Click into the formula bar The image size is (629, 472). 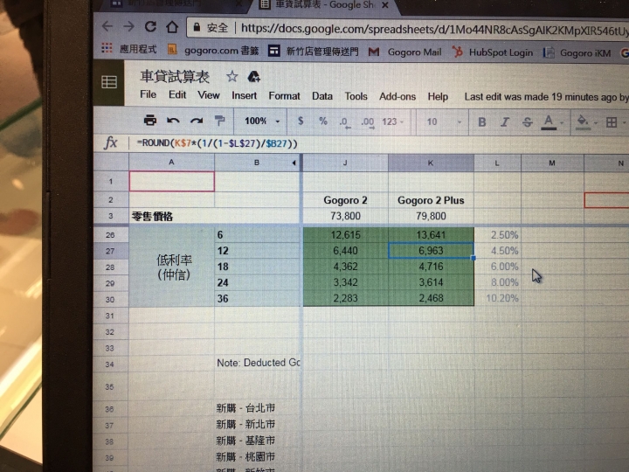(x=377, y=143)
